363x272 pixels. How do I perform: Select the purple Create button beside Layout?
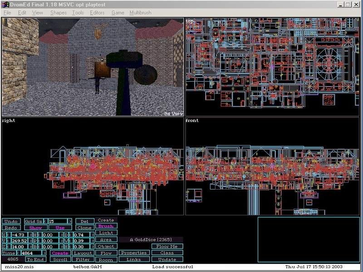tap(60, 253)
